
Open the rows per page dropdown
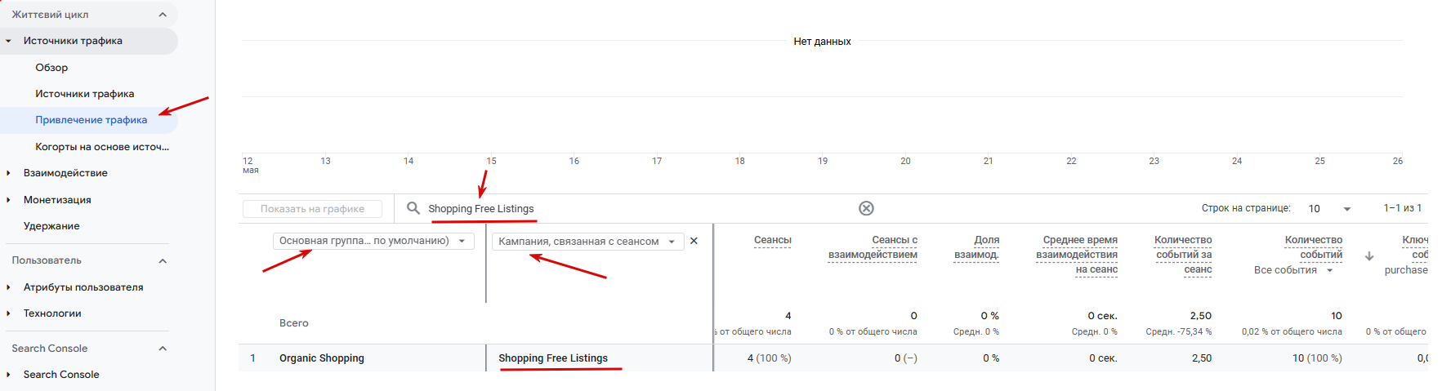1329,209
